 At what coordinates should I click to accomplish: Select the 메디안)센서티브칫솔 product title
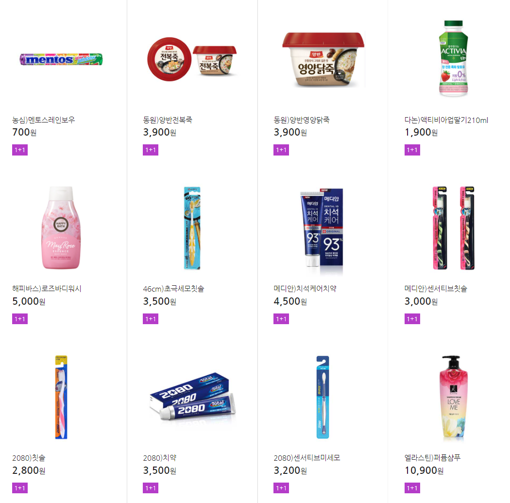436,289
